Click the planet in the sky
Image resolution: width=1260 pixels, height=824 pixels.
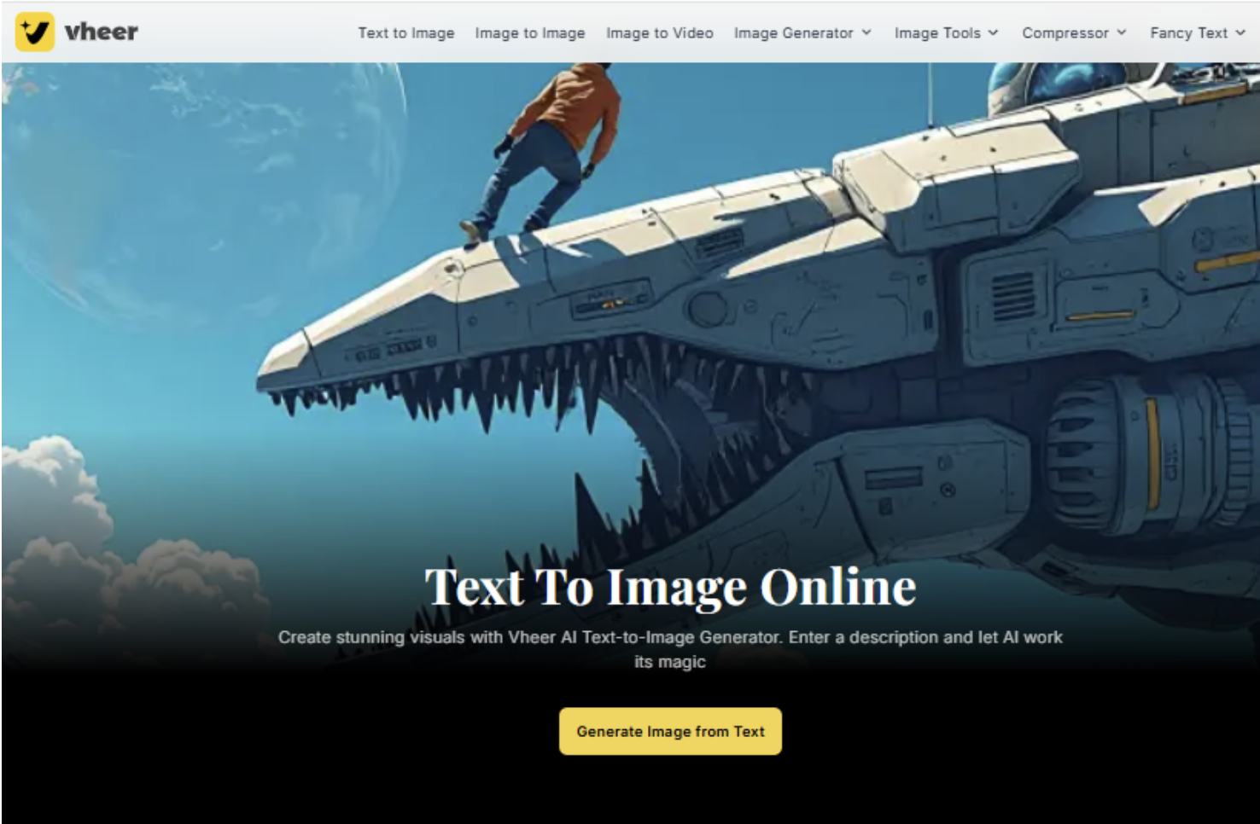196,171
